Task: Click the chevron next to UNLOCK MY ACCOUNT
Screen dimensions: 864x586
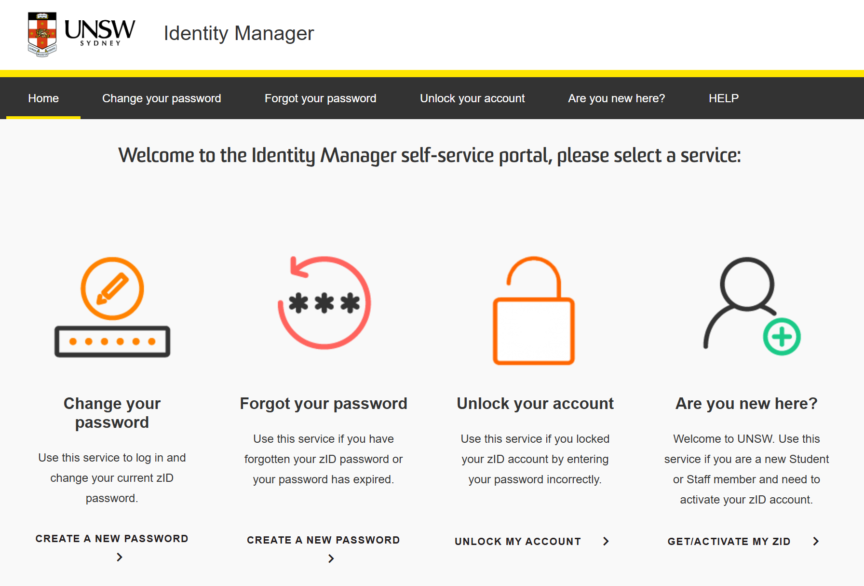Action: (x=606, y=541)
